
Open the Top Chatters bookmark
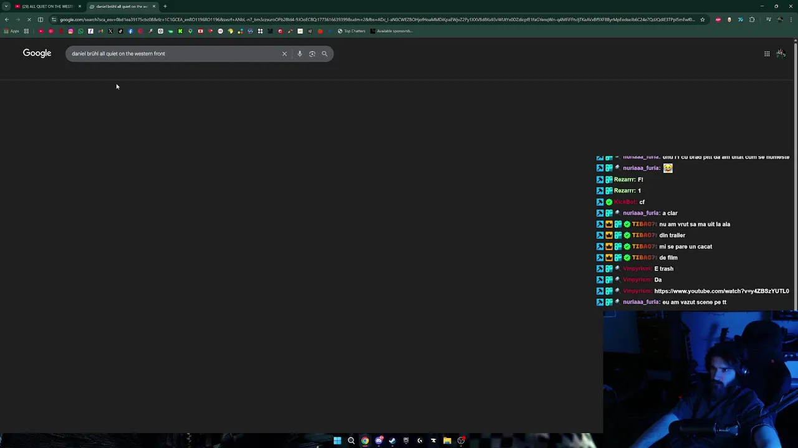[352, 31]
